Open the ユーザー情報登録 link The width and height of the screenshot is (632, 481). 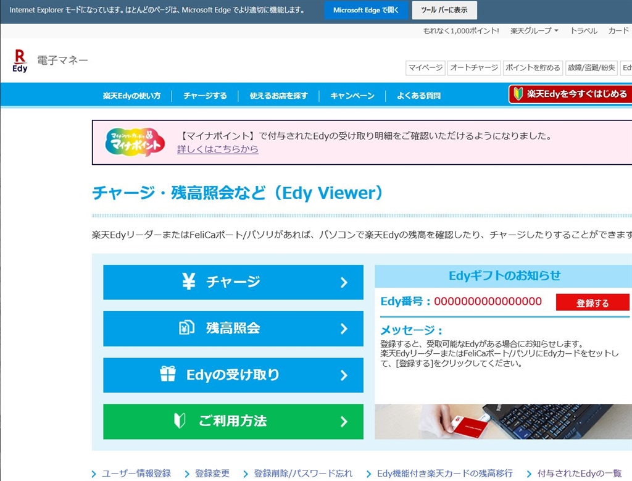(136, 474)
